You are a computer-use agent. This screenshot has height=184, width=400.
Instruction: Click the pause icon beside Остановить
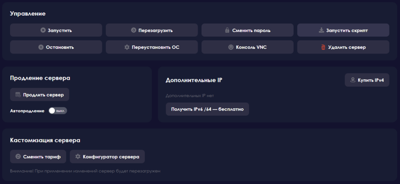(x=41, y=47)
